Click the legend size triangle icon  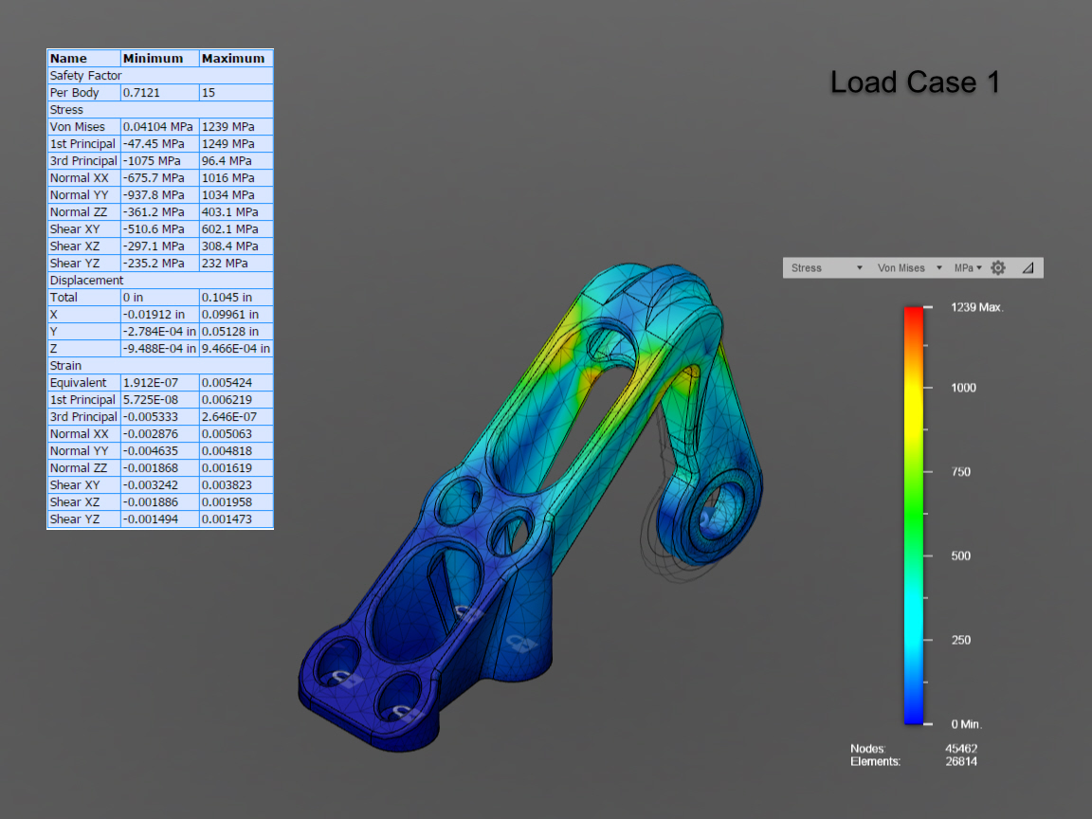[1028, 268]
